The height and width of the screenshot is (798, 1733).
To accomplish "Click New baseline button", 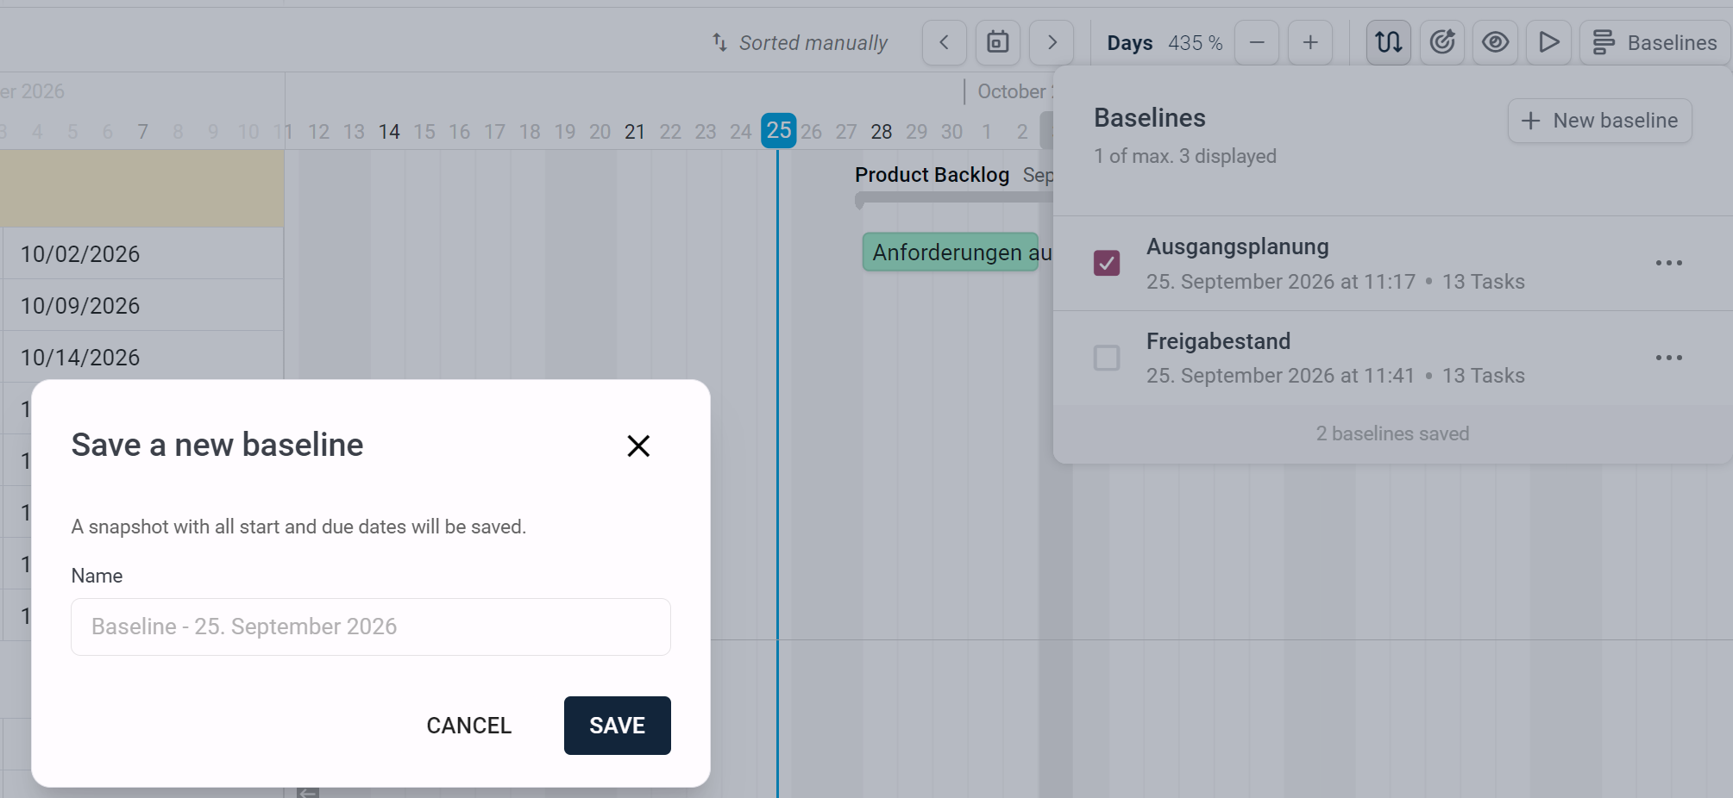I will (1599, 121).
